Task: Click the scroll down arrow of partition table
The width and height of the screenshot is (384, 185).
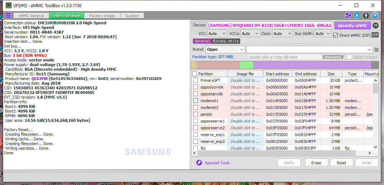Action: [376, 147]
